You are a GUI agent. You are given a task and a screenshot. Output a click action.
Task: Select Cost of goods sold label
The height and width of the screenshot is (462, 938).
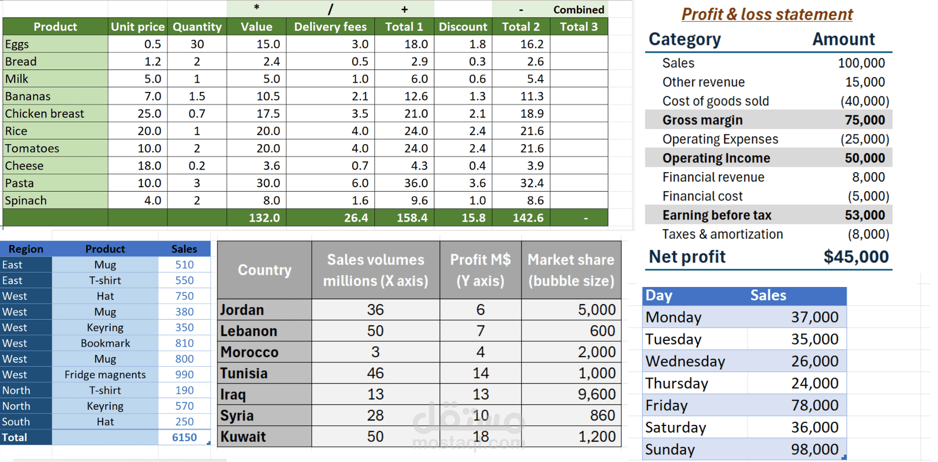716,101
